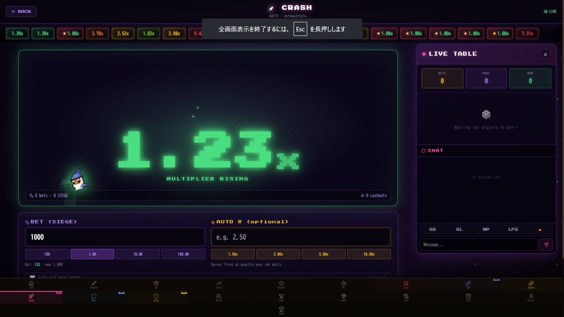Open the cube icon in bottom navigation
Viewport: 564px width, 317px height.
click(156, 285)
